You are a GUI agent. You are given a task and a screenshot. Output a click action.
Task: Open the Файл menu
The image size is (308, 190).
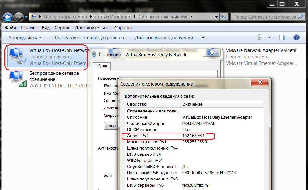(11, 28)
